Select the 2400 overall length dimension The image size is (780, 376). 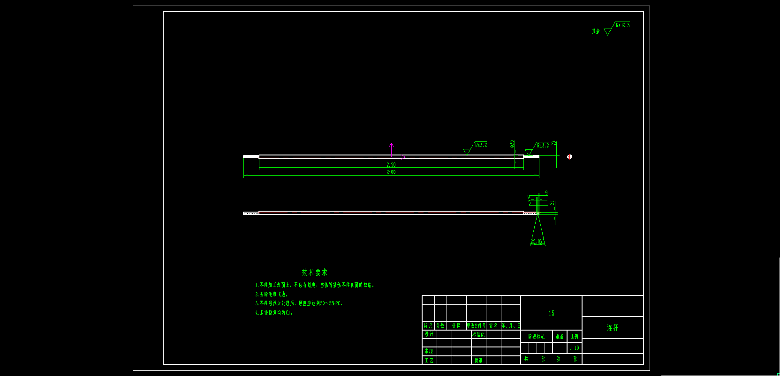(x=391, y=172)
